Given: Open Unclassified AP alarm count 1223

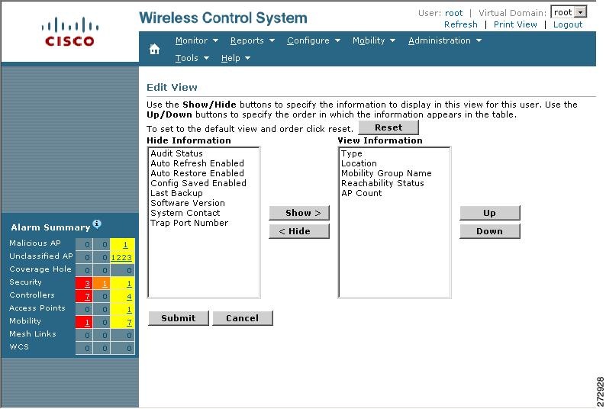Looking at the screenshot, I should coord(121,257).
